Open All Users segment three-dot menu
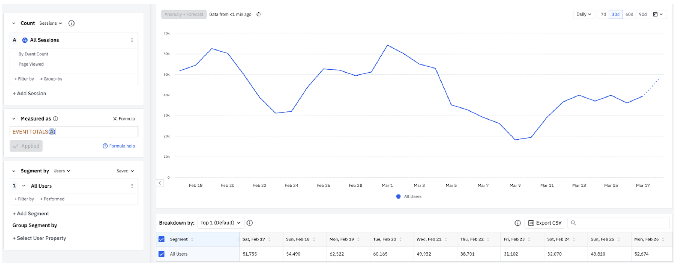 pyautogui.click(x=132, y=186)
